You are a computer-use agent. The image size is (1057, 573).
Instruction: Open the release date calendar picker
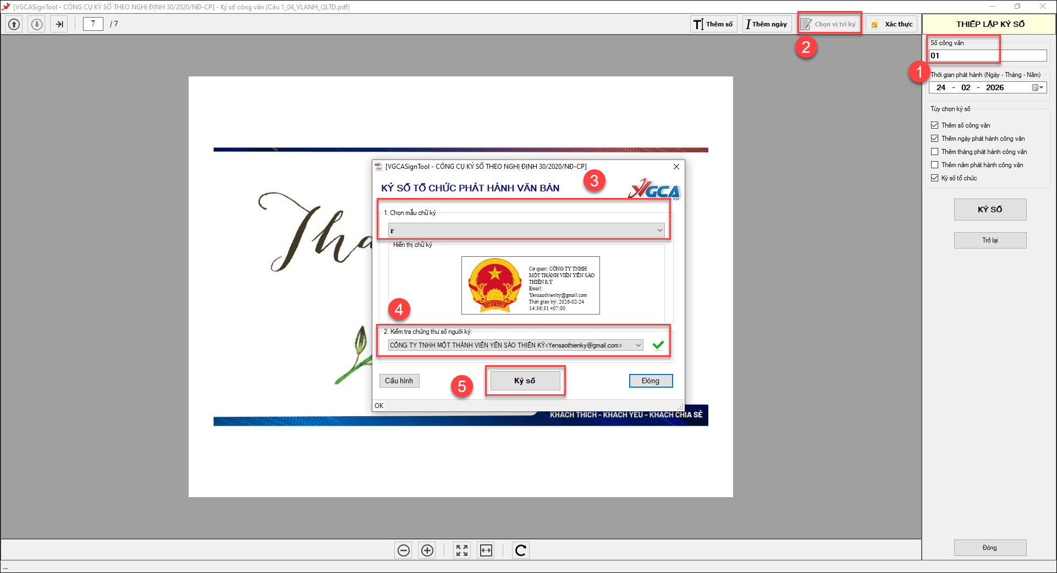tap(1038, 88)
